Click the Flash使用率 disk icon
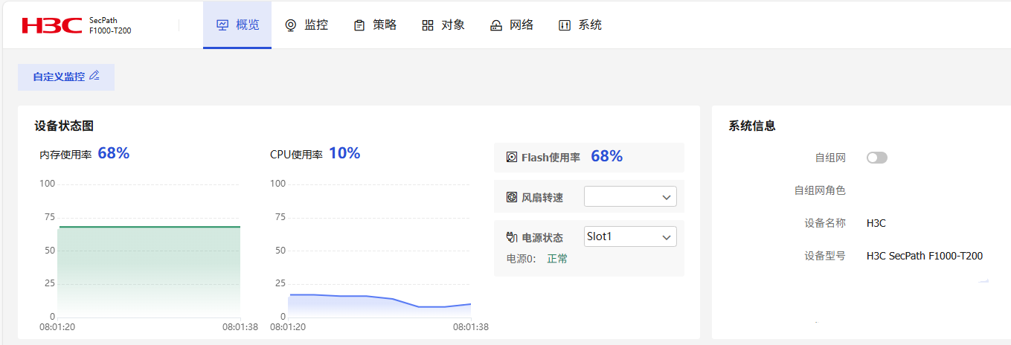 [x=512, y=158]
